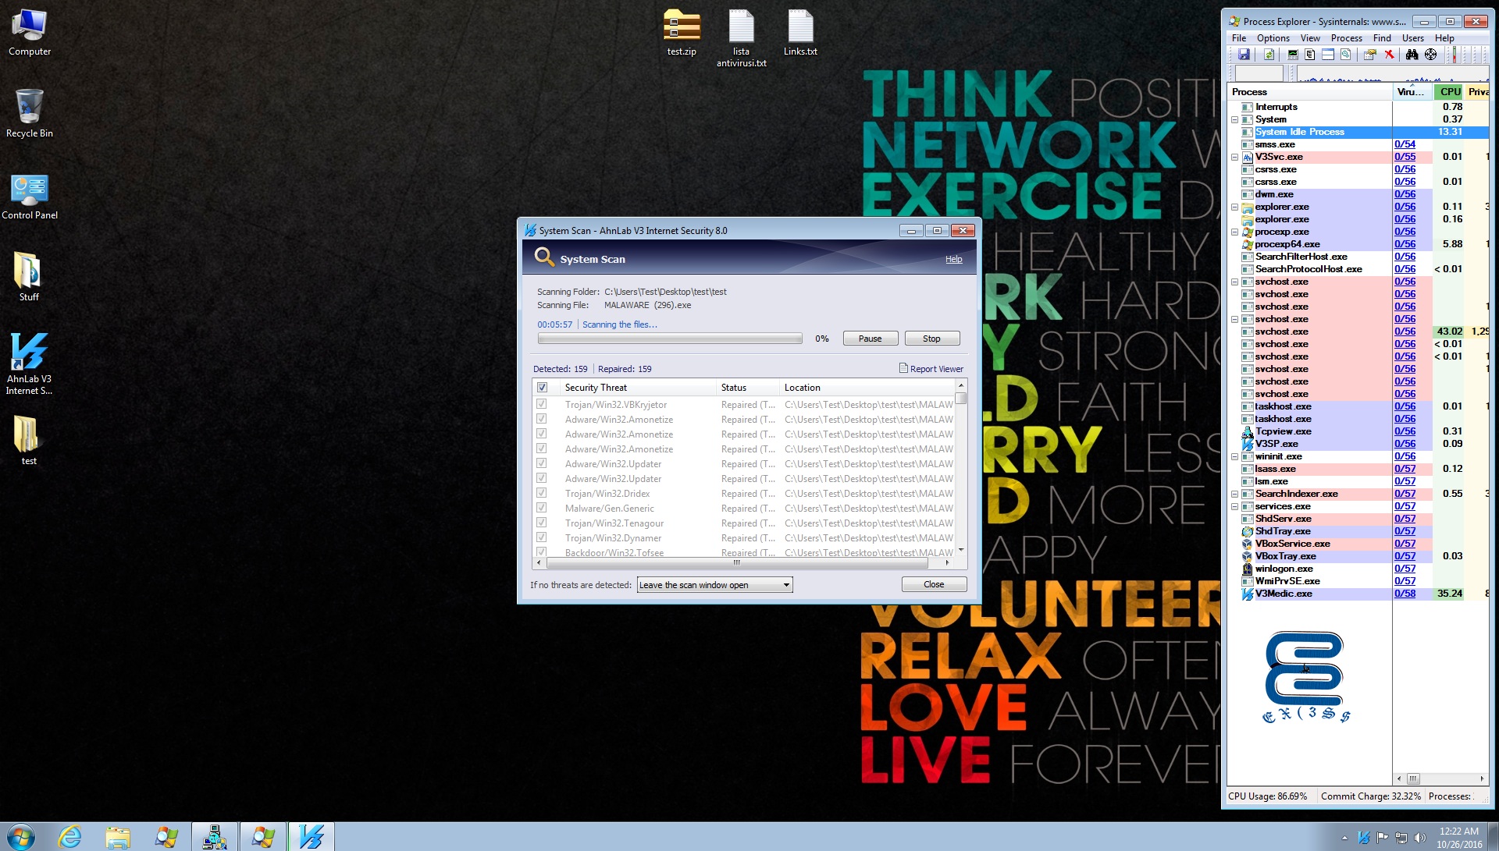Collapse the wininit.exe process tree
1499x851 pixels.
pos(1235,457)
